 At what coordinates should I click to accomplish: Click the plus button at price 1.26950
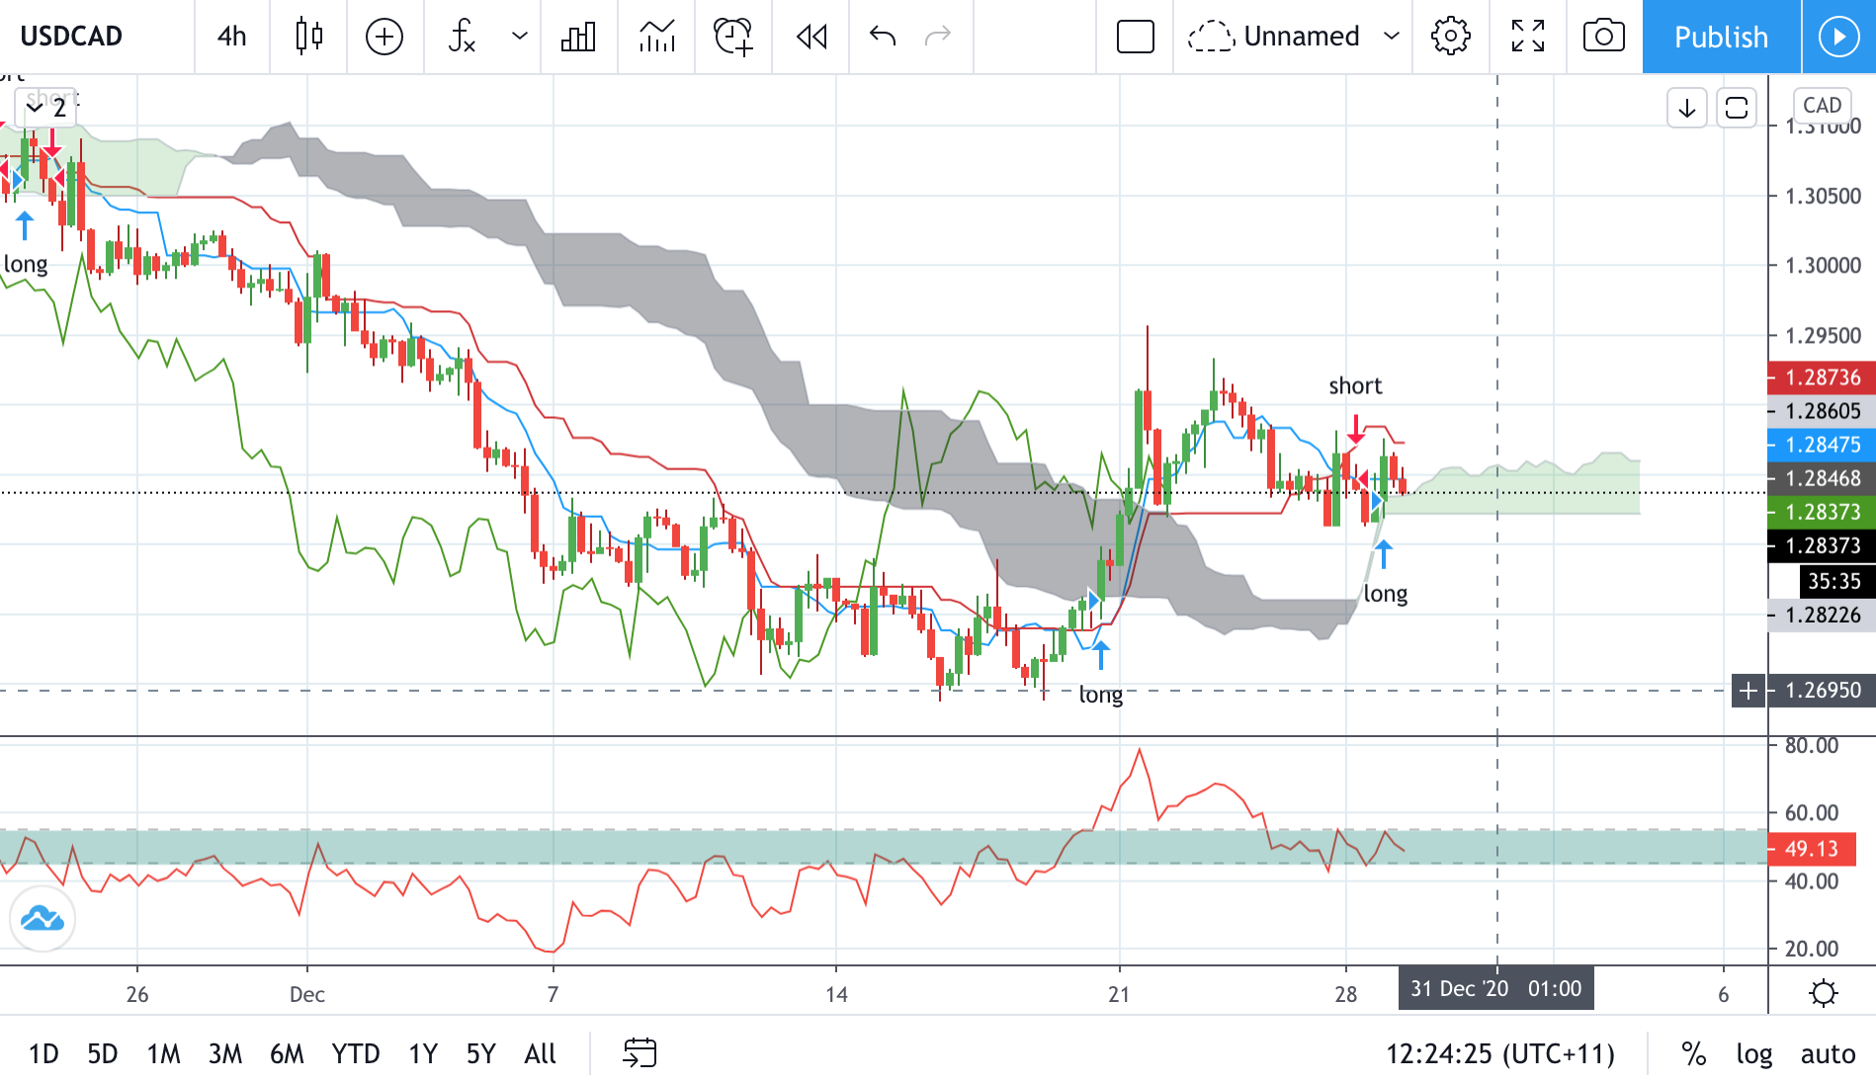pyautogui.click(x=1748, y=691)
